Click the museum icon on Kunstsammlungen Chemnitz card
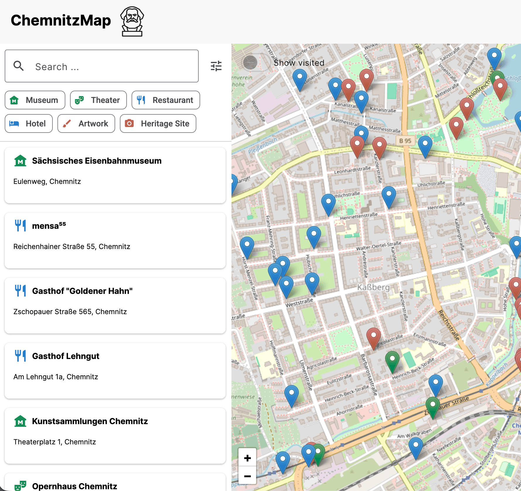 (20, 421)
